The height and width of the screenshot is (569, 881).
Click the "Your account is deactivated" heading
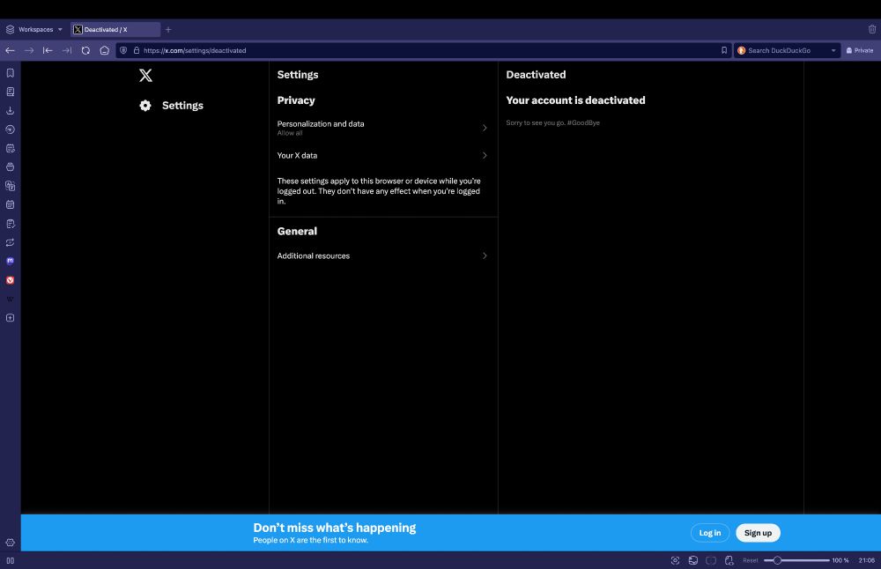[575, 100]
